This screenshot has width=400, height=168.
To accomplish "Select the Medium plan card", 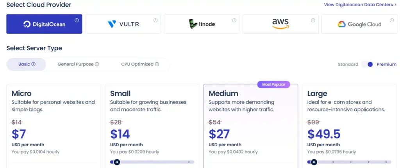I will 251,126.
